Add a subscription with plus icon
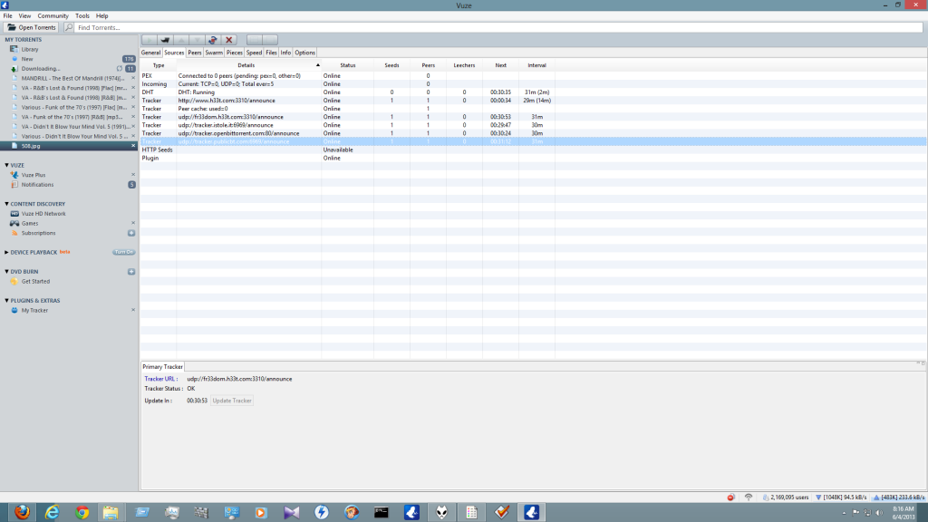Viewport: 928px width, 522px height. [131, 233]
